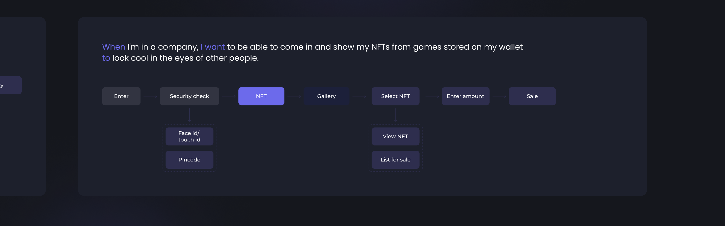Click down arrow below Security check
The image size is (725, 226).
coord(189,115)
